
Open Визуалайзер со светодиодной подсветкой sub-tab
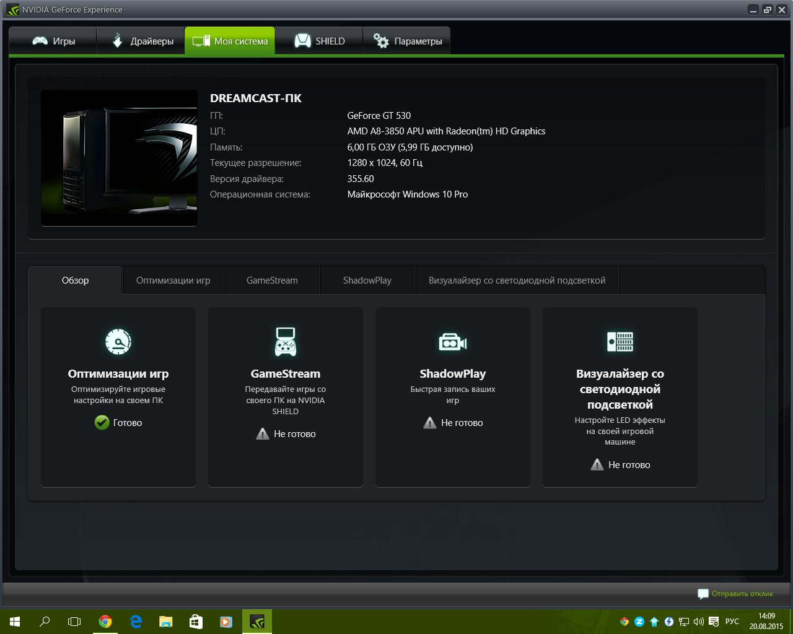[x=517, y=280]
